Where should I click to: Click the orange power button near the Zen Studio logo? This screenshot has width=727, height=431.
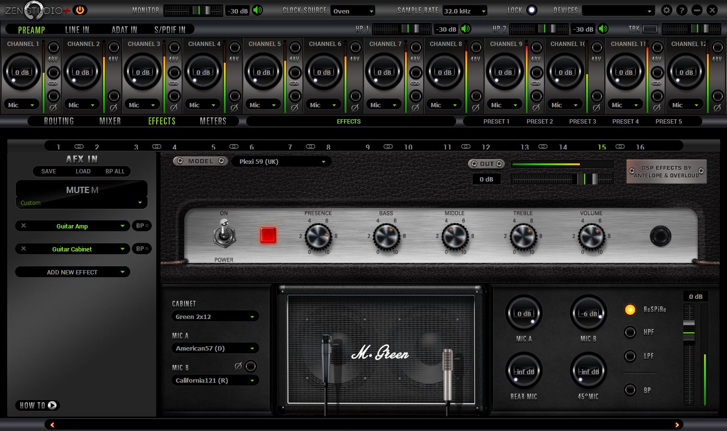[x=80, y=10]
